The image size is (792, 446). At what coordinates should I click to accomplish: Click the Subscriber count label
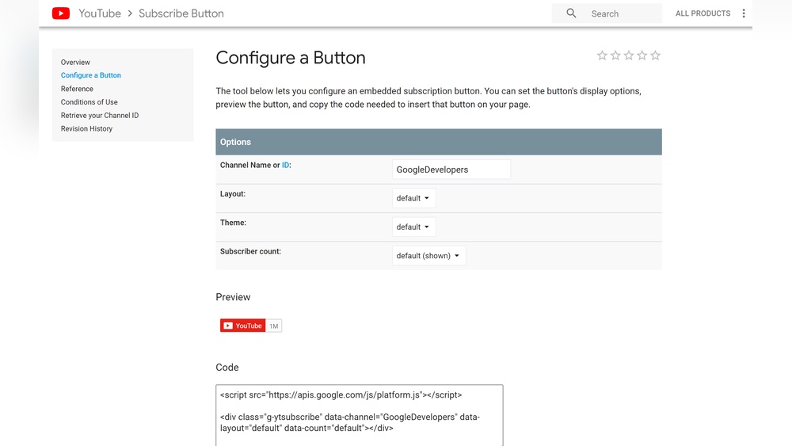tap(250, 252)
